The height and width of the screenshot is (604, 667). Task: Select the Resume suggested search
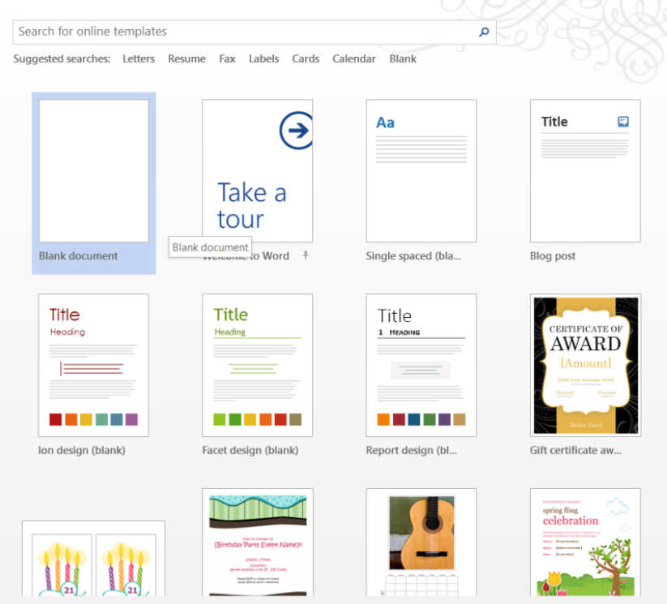[186, 59]
